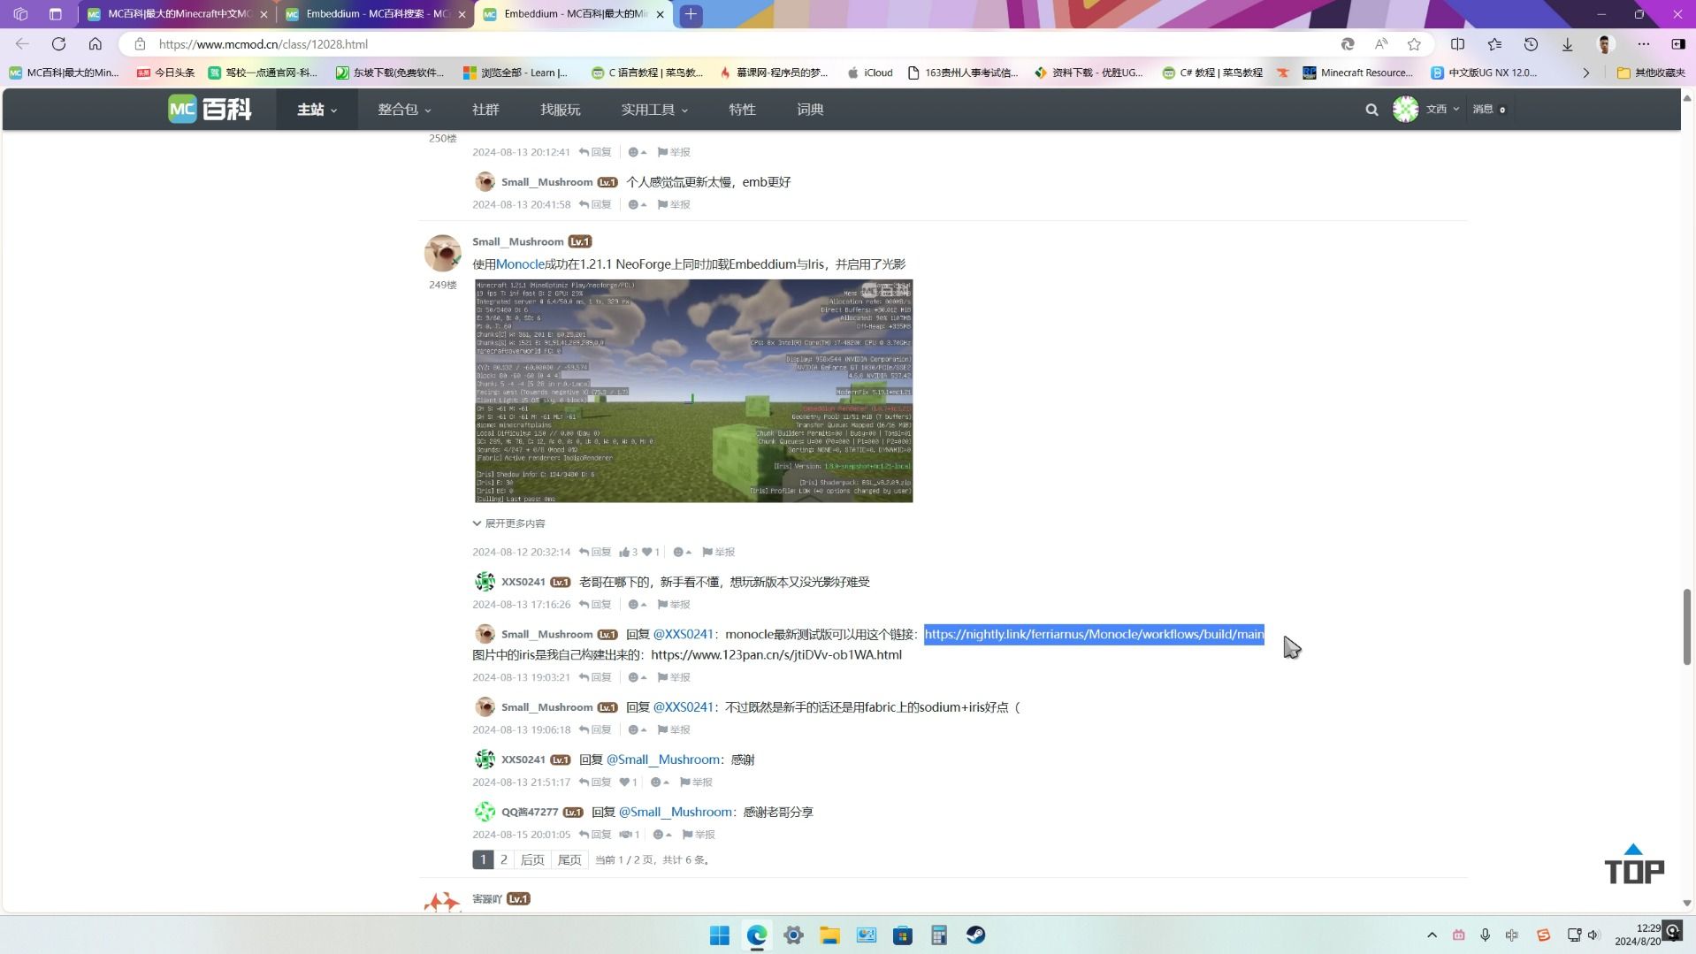Screen dimensions: 1696x954
Task: Open browser settings and more menu
Action: tap(1643, 44)
